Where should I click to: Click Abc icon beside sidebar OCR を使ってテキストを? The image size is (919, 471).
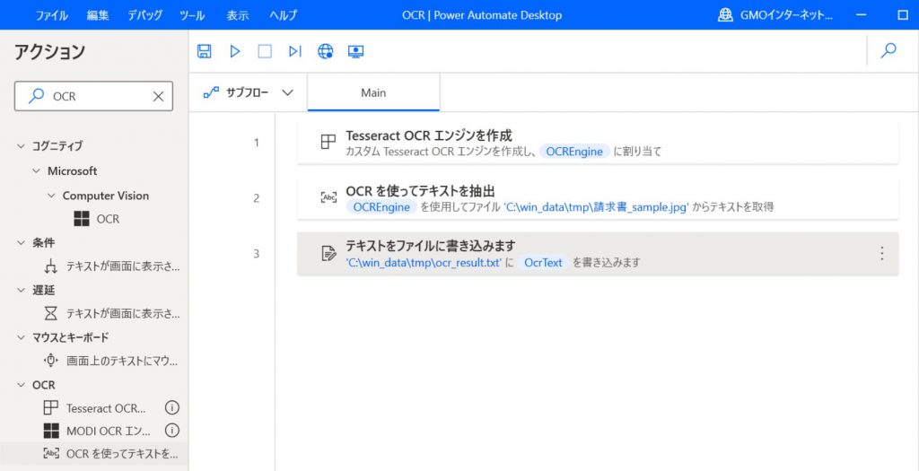click(51, 453)
